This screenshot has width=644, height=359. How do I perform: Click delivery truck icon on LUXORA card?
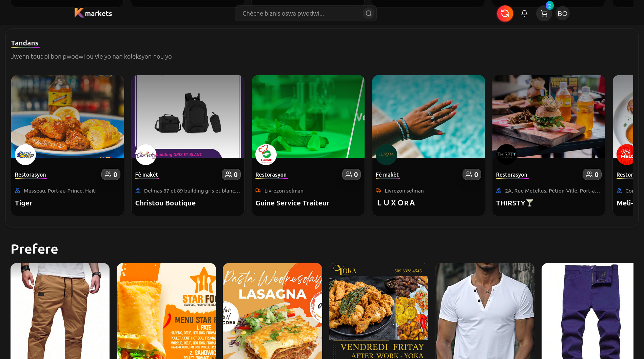(x=378, y=191)
